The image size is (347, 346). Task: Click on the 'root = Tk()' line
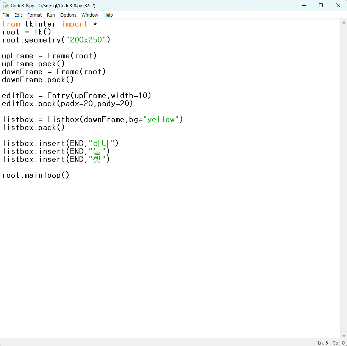click(27, 32)
